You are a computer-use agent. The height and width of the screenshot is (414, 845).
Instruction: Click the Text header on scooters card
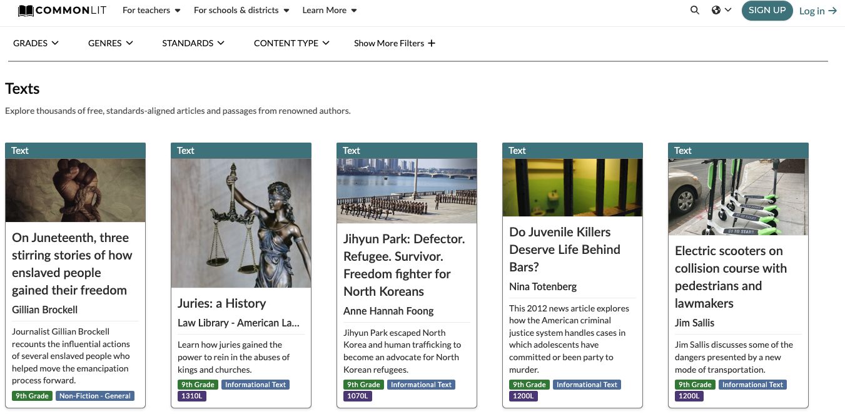click(738, 150)
